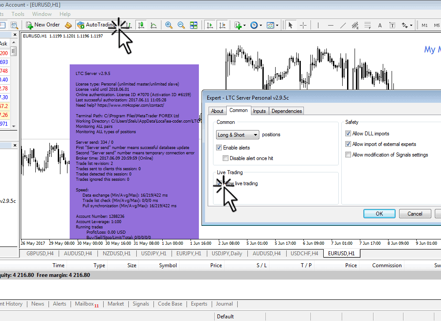The image size is (441, 321).
Task: Open the Experts terminal tab
Action: 199,304
